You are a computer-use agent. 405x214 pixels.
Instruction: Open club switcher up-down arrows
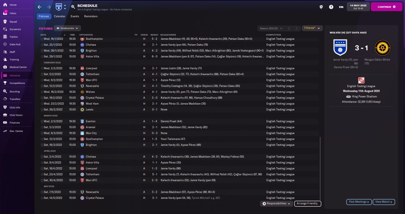(65, 7)
